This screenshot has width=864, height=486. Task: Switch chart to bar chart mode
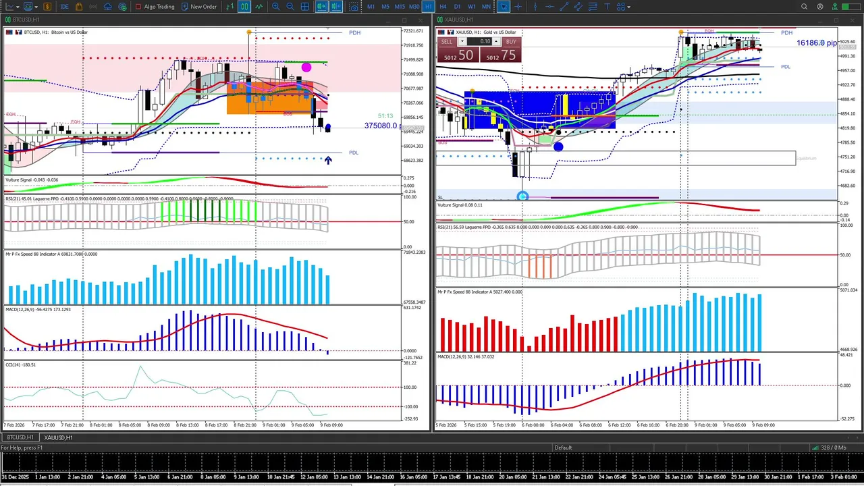pyautogui.click(x=230, y=7)
